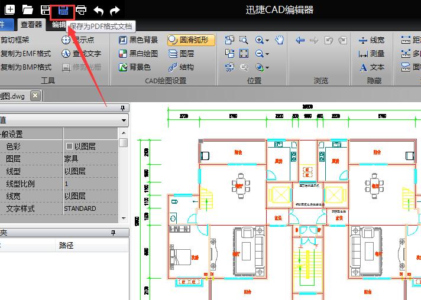Fit drawing to window with expand-arrows icon

pyautogui.click(x=244, y=53)
